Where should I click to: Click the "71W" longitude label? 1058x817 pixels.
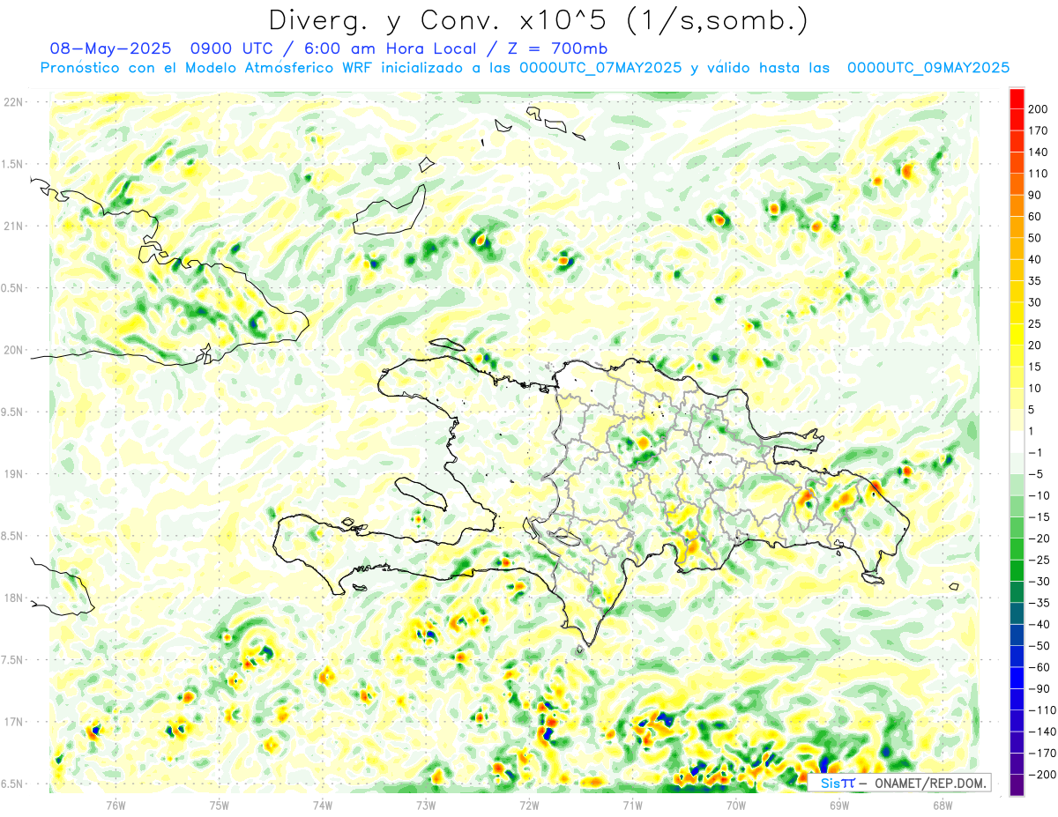coord(632,805)
